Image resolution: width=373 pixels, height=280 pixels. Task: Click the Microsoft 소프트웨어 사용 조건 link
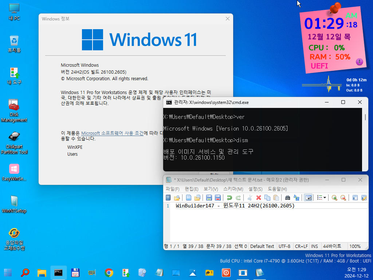[112, 133]
